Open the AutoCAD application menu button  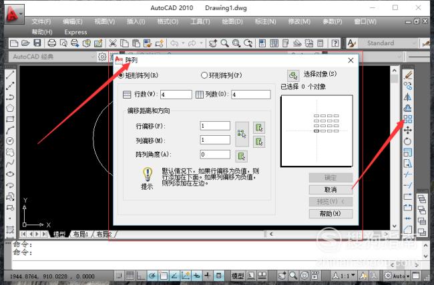[14, 13]
